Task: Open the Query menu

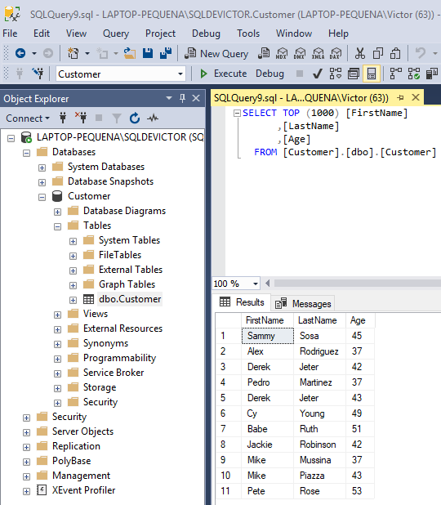Action: coord(116,34)
